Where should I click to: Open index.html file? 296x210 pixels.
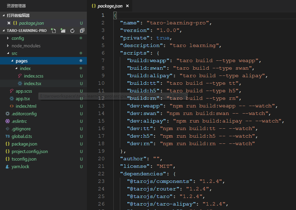pos(43,106)
